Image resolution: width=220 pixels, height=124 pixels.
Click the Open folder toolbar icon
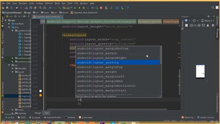tap(3, 8)
